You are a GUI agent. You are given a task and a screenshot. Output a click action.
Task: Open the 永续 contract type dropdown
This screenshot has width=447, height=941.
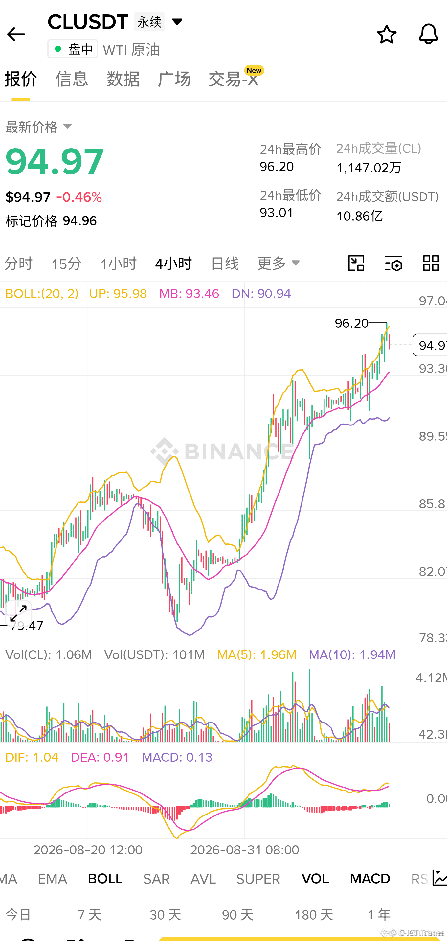coord(159,22)
